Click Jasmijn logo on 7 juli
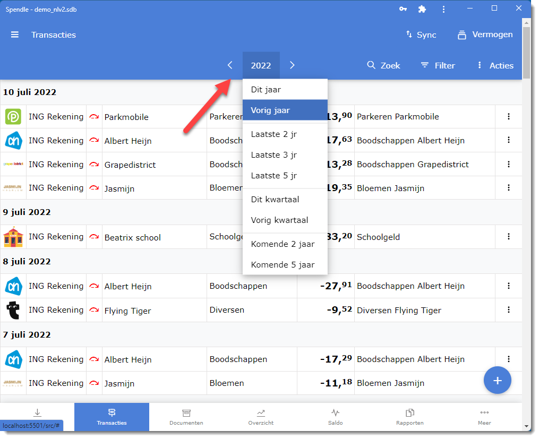Viewport: 539px width, 439px height. pos(13,383)
